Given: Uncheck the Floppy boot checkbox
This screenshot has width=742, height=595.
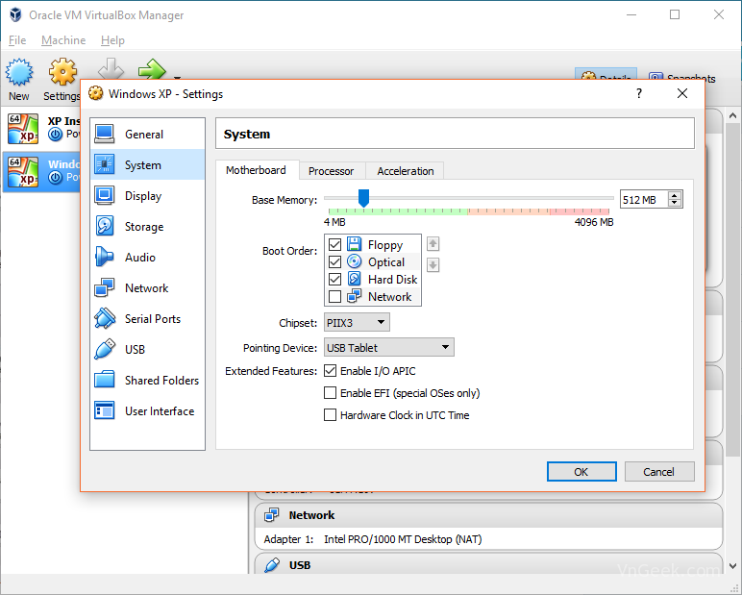Looking at the screenshot, I should (x=335, y=245).
